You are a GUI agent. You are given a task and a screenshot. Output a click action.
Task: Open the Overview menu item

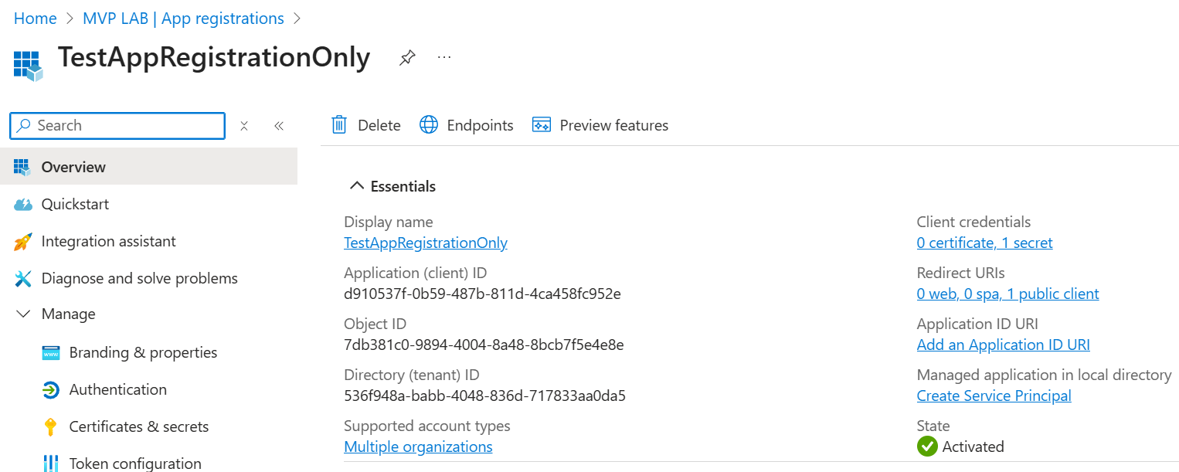[148, 167]
